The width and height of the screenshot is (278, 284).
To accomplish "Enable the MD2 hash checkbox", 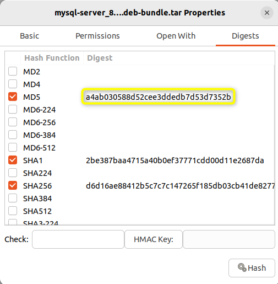I will [x=13, y=71].
